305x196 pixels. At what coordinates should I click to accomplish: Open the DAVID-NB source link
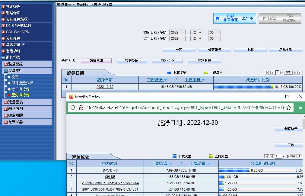point(110,170)
